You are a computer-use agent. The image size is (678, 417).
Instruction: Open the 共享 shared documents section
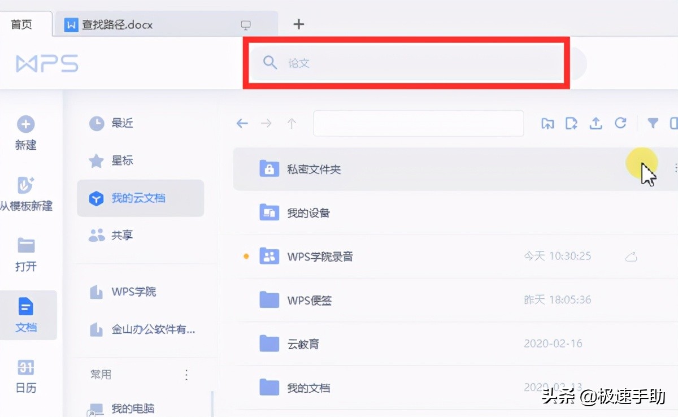point(121,235)
